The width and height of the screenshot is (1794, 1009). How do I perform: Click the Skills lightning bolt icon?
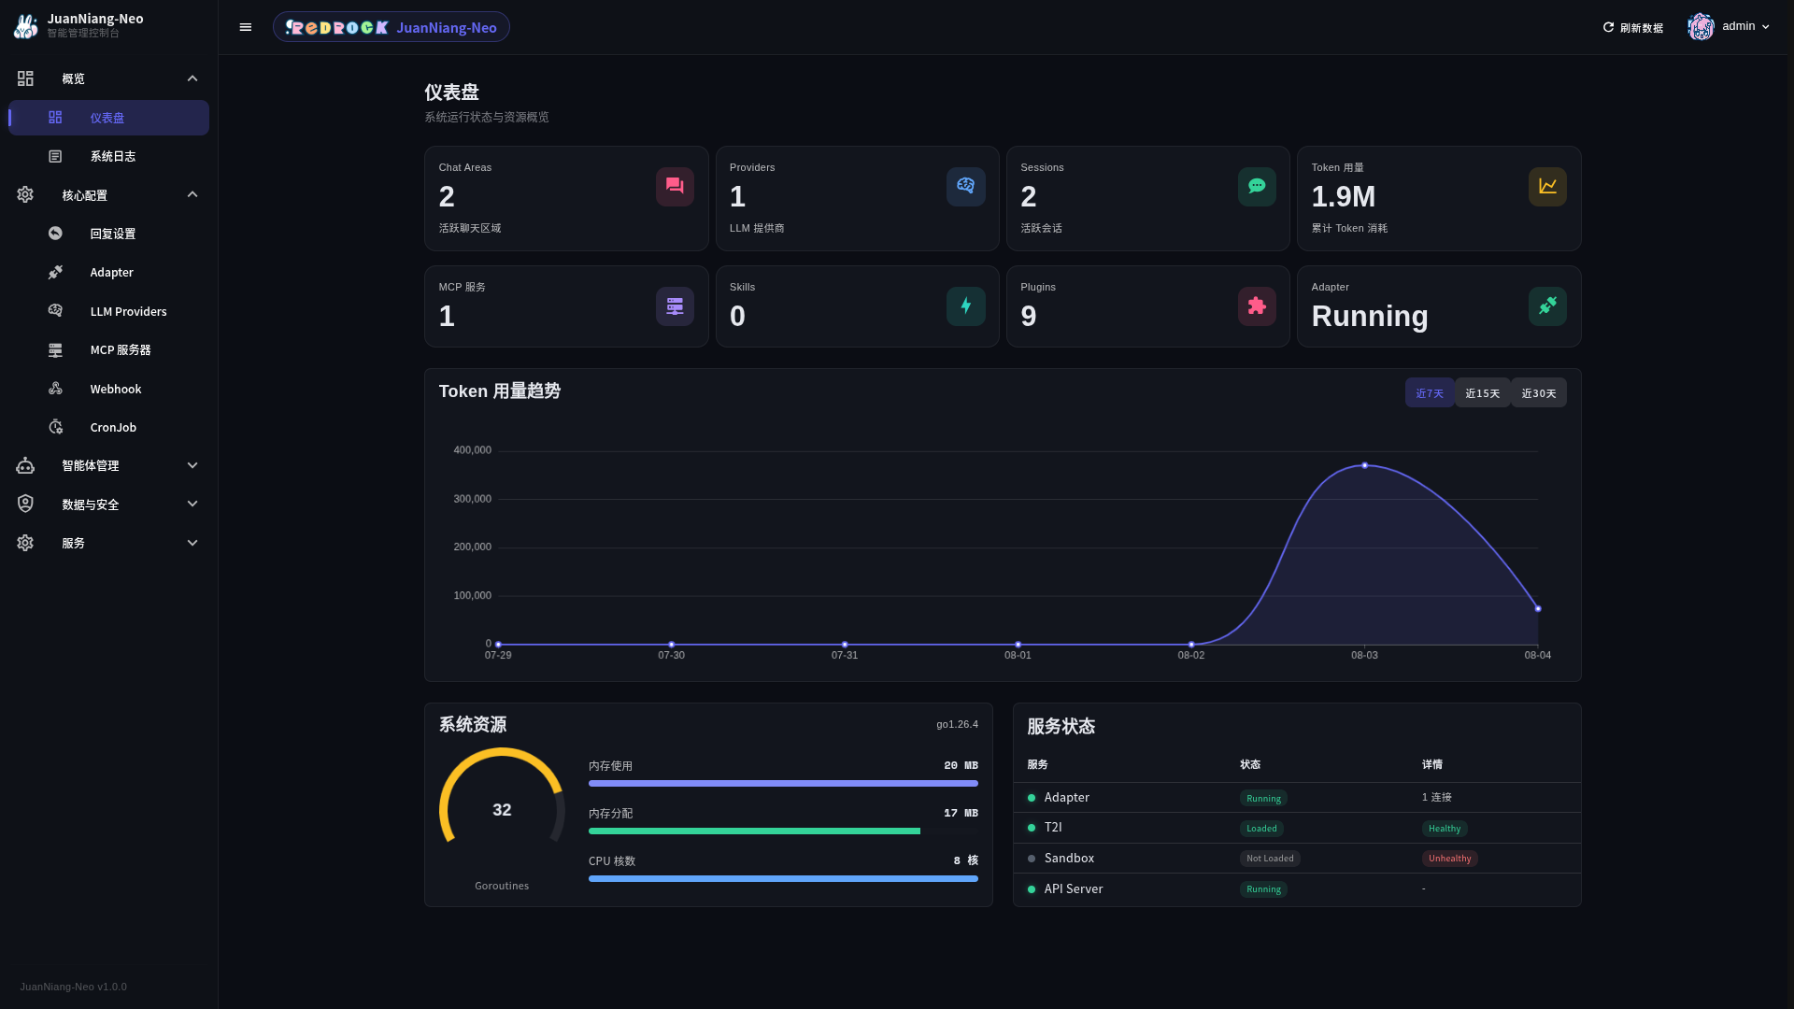[x=965, y=306]
